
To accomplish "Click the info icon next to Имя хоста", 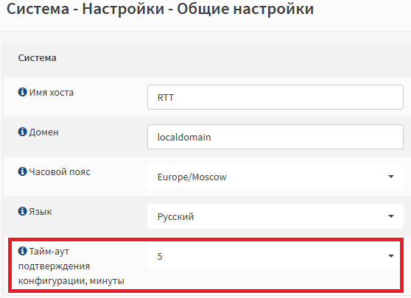I will [22, 92].
